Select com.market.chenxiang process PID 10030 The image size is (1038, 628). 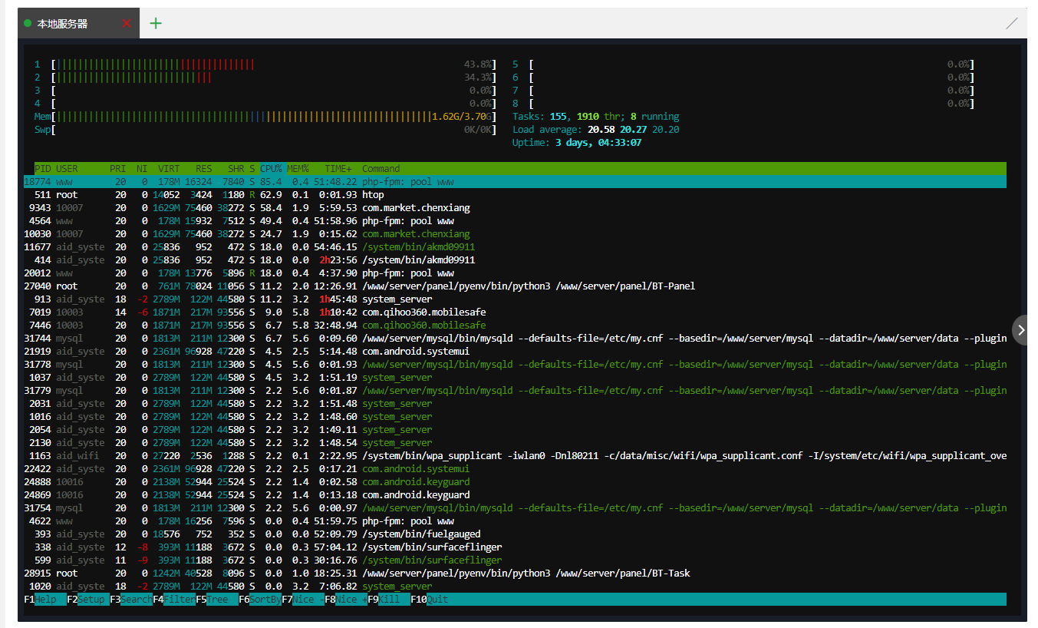pos(515,234)
